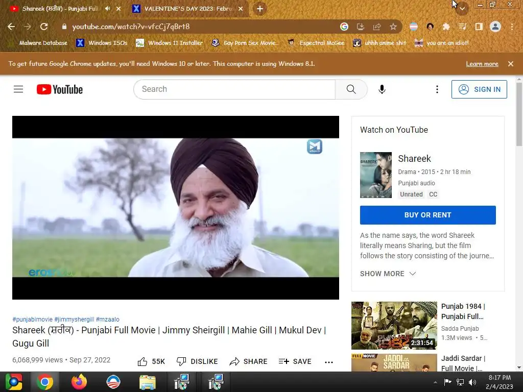
Task: Open Windows 11 Installer bookmark
Action: tap(170, 43)
